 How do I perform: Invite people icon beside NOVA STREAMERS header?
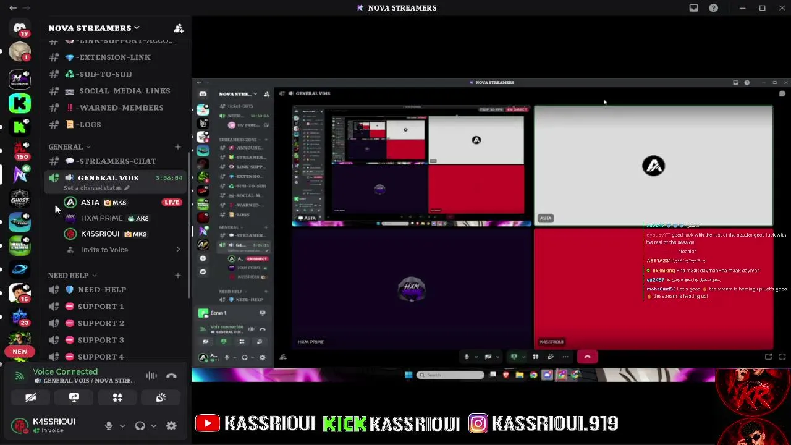[x=179, y=28]
